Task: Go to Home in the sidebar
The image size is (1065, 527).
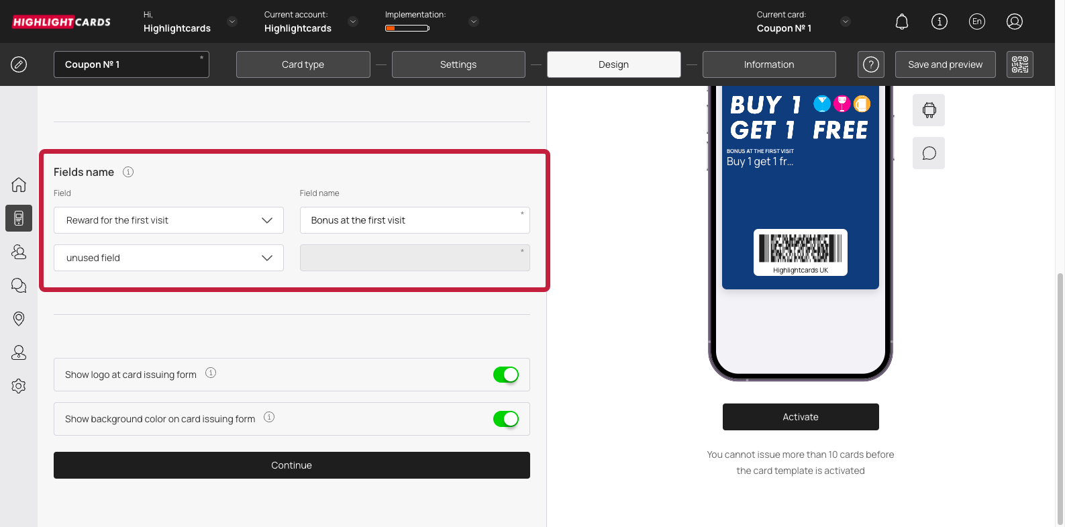Action: tap(19, 185)
